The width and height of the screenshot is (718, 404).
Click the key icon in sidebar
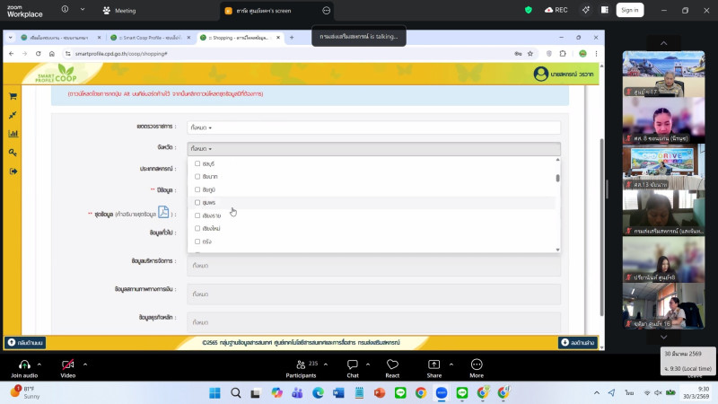click(13, 153)
